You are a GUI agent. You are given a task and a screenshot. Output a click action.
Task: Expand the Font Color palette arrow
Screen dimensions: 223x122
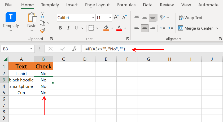[x=125, y=28]
